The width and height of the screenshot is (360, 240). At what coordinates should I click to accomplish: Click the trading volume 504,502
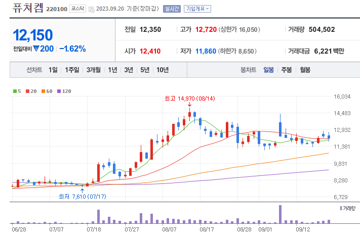tap(322, 29)
